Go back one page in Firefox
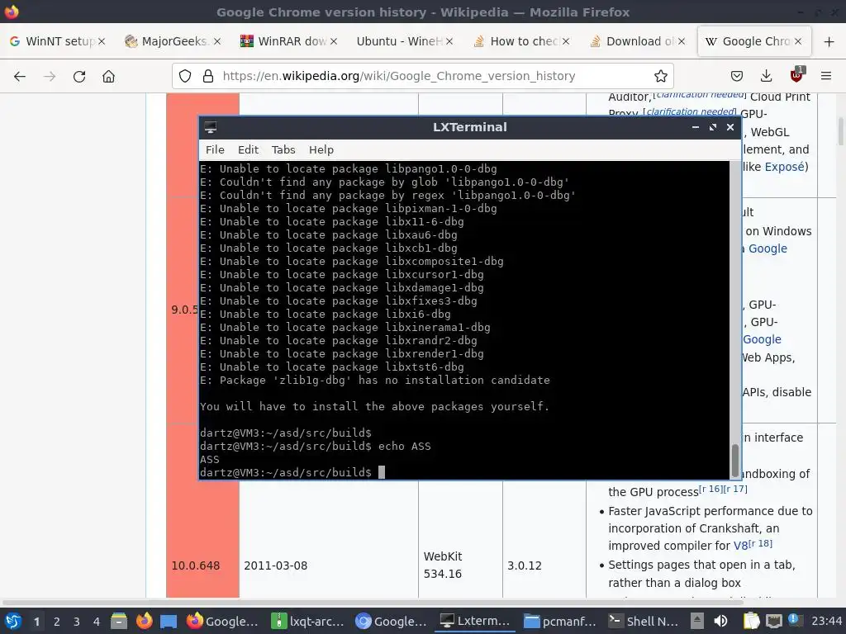The width and height of the screenshot is (846, 634). coord(20,76)
